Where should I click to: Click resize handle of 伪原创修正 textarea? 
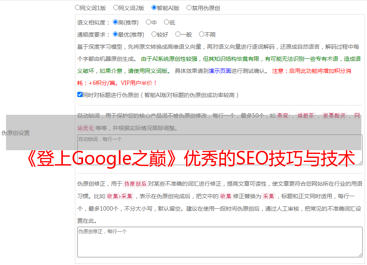pyautogui.click(x=360, y=255)
